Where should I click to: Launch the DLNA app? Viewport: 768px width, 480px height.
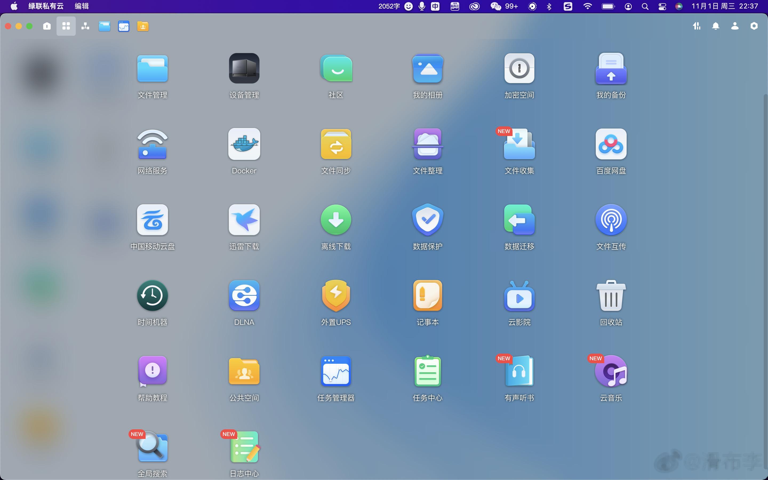point(244,295)
